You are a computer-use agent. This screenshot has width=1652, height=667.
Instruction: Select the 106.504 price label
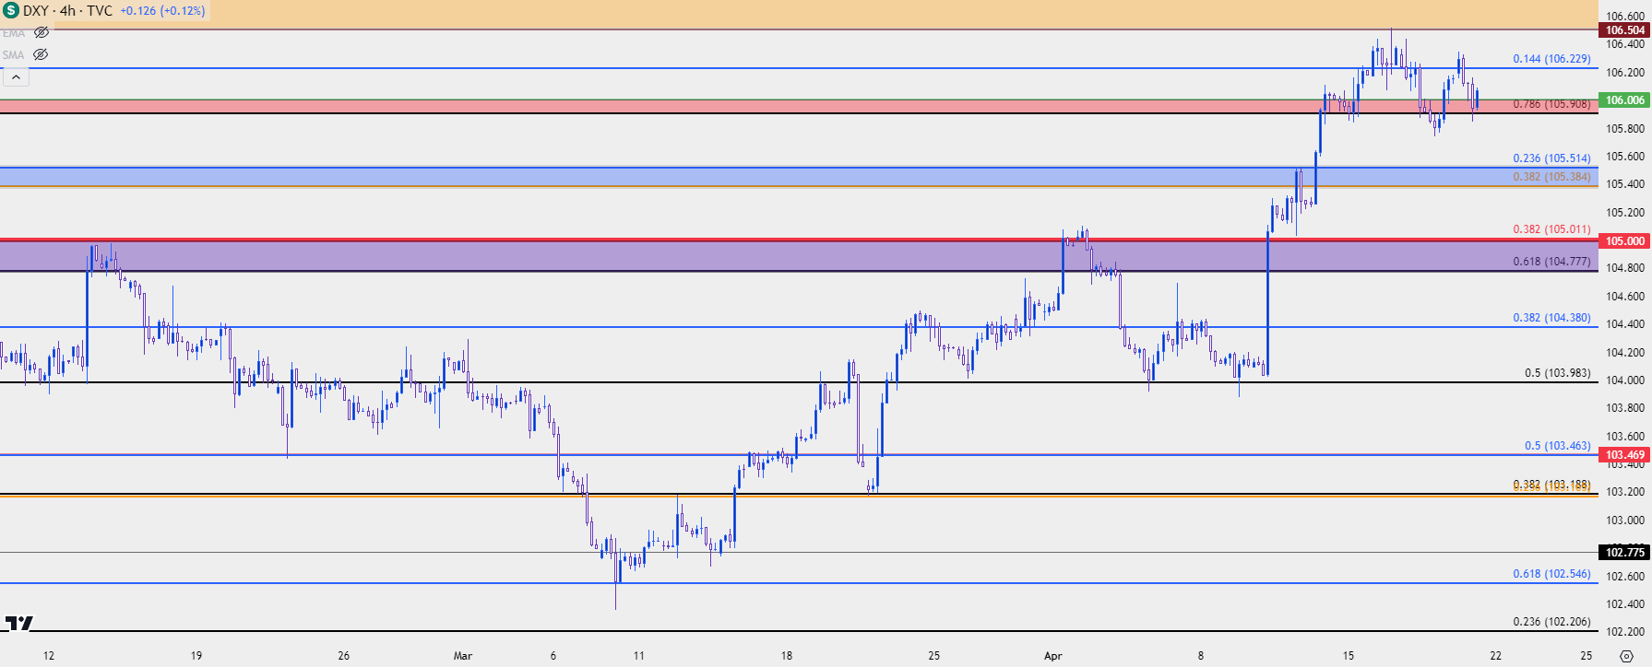[1625, 30]
